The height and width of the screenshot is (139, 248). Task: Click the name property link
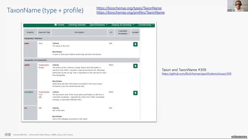pos(27,43)
